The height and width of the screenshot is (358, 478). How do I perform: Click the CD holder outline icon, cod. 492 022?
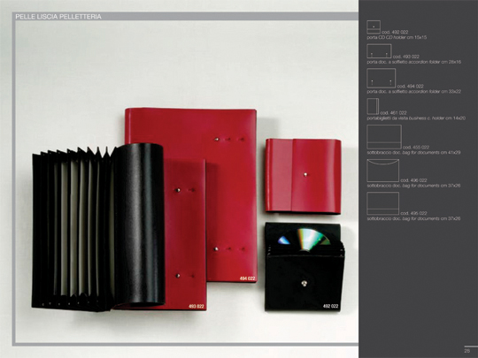pos(374,27)
